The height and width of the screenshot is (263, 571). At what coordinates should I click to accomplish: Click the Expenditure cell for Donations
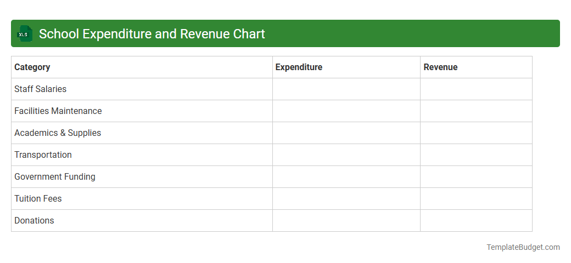346,220
